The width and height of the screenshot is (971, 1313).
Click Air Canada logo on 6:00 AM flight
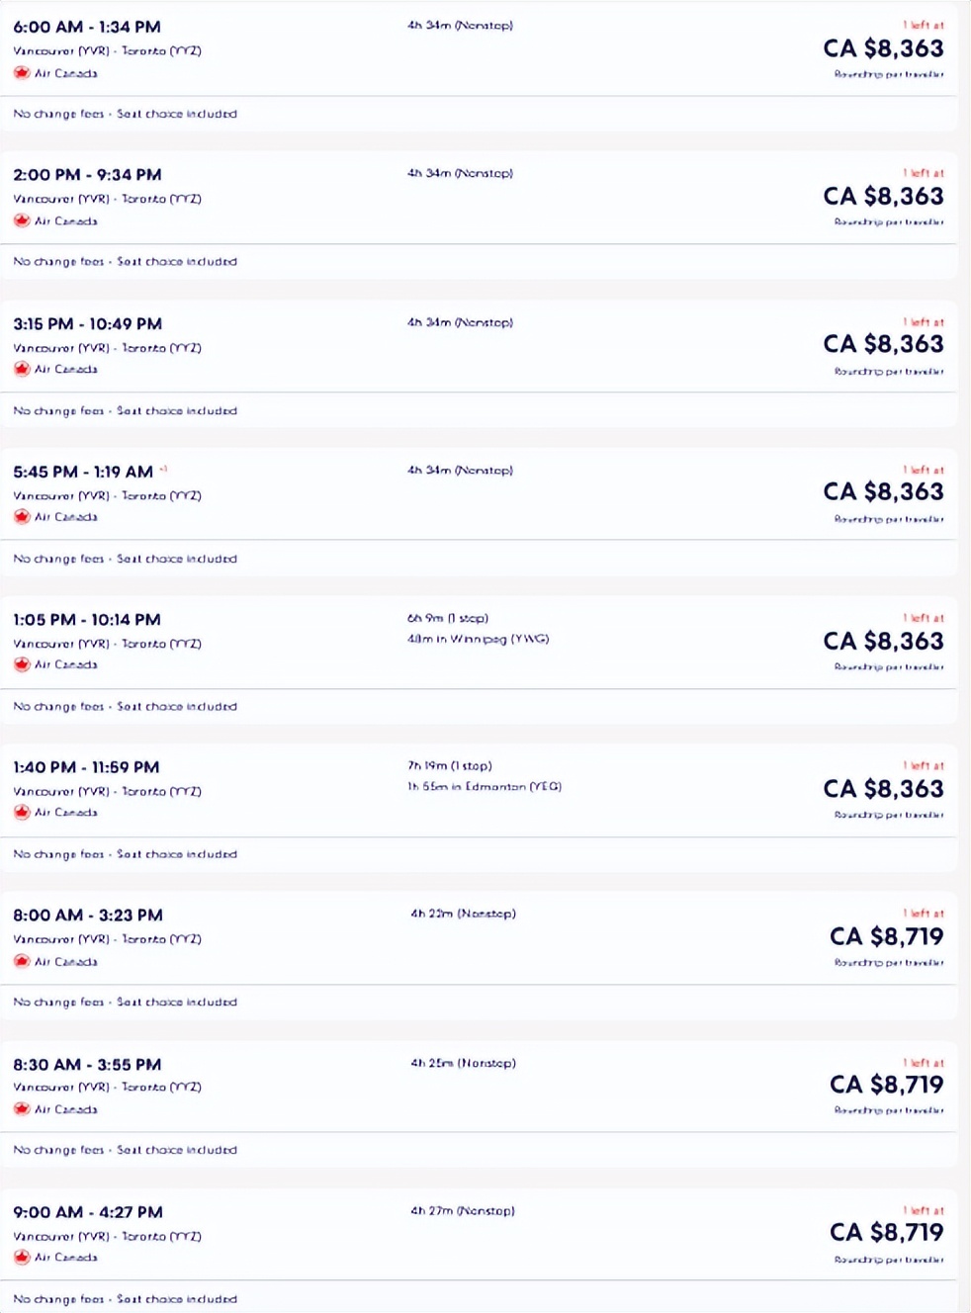tap(22, 73)
